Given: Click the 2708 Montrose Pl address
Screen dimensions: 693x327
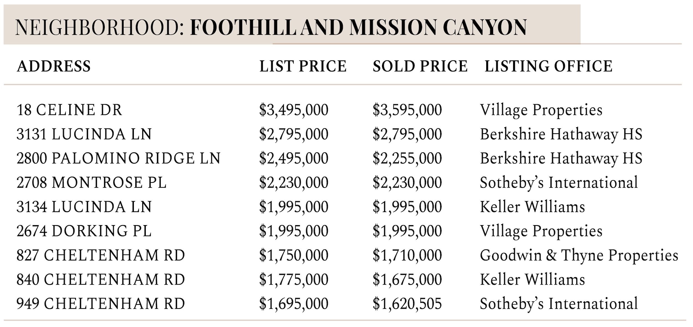Looking at the screenshot, I should tap(91, 183).
